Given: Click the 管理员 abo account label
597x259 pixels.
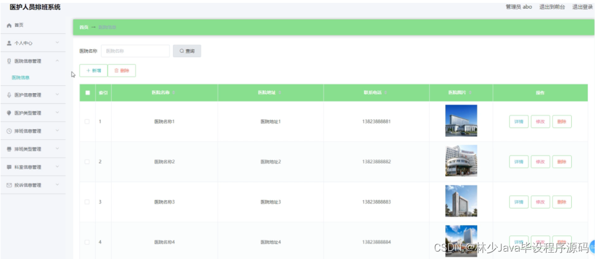Looking at the screenshot, I should 519,7.
